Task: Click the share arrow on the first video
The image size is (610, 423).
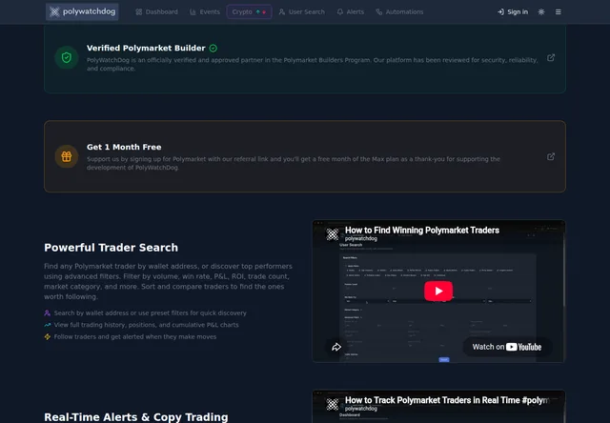Action: [x=336, y=347]
